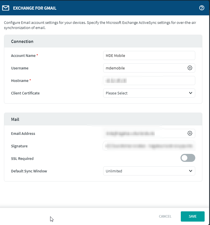
Task: Click the Default Sync Window label
Action: (29, 171)
